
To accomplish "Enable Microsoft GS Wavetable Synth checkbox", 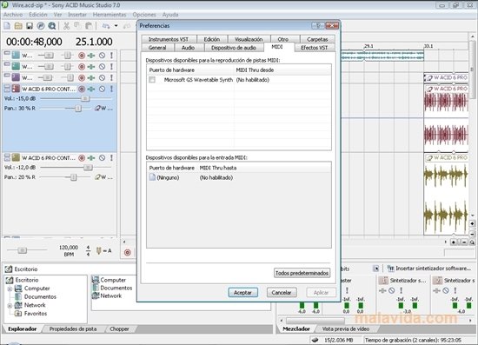I will [x=152, y=80].
